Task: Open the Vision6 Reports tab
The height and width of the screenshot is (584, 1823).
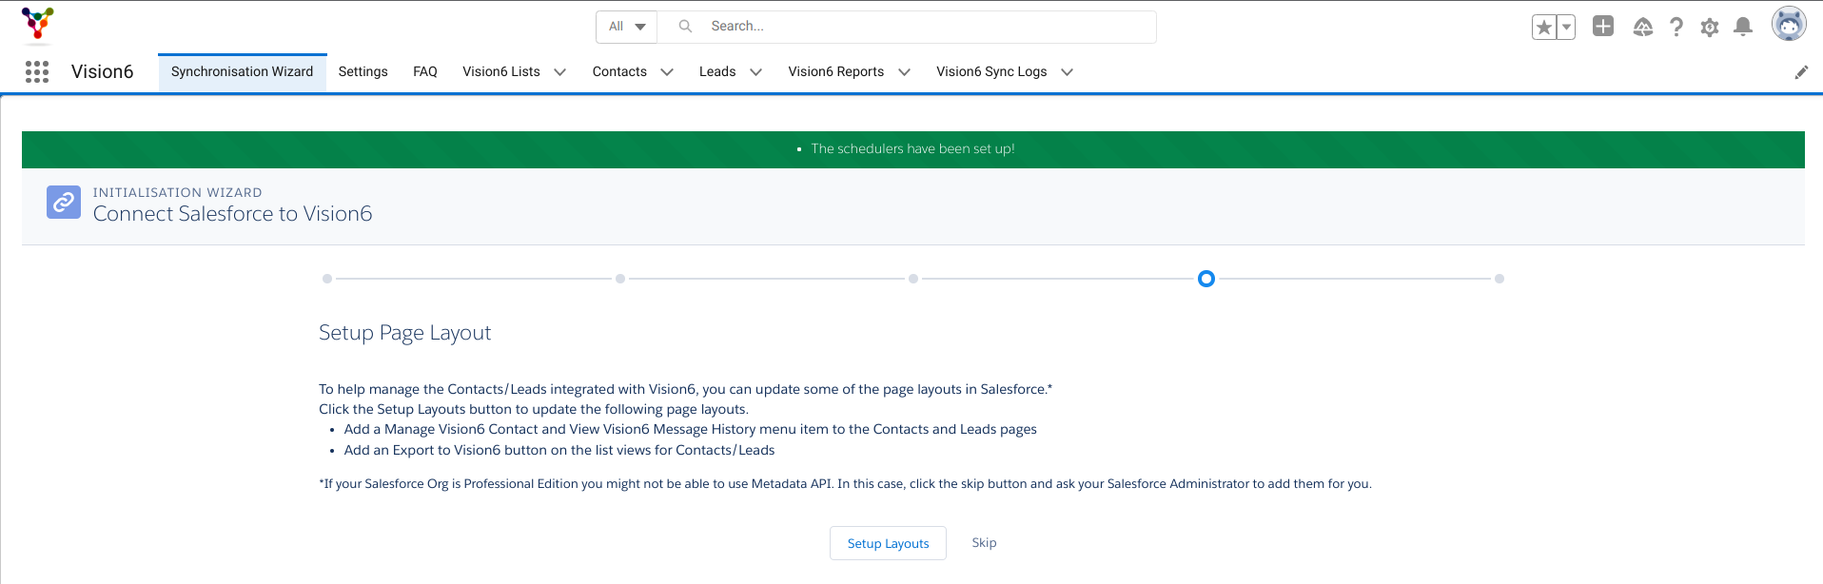Action: tap(835, 72)
